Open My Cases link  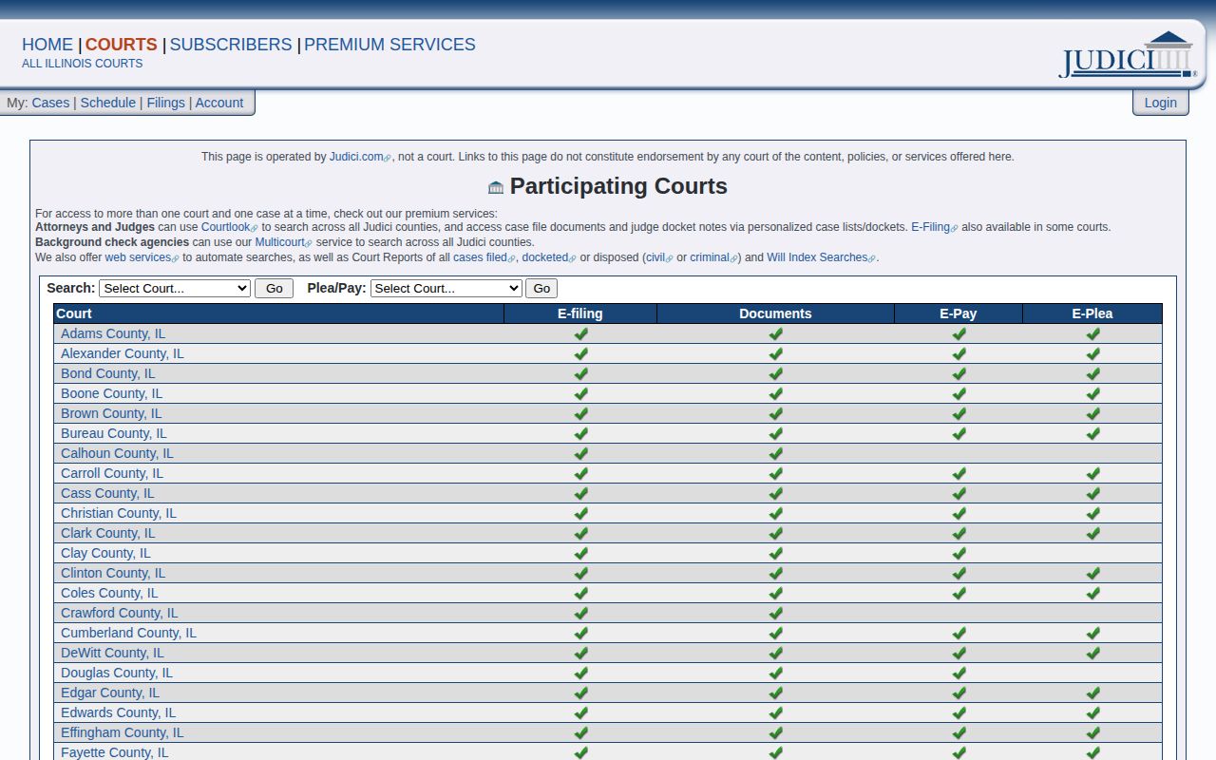(x=50, y=103)
